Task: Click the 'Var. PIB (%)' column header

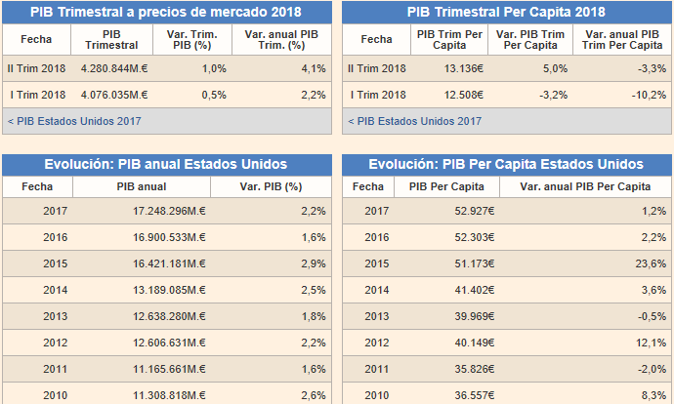Action: pos(271,186)
